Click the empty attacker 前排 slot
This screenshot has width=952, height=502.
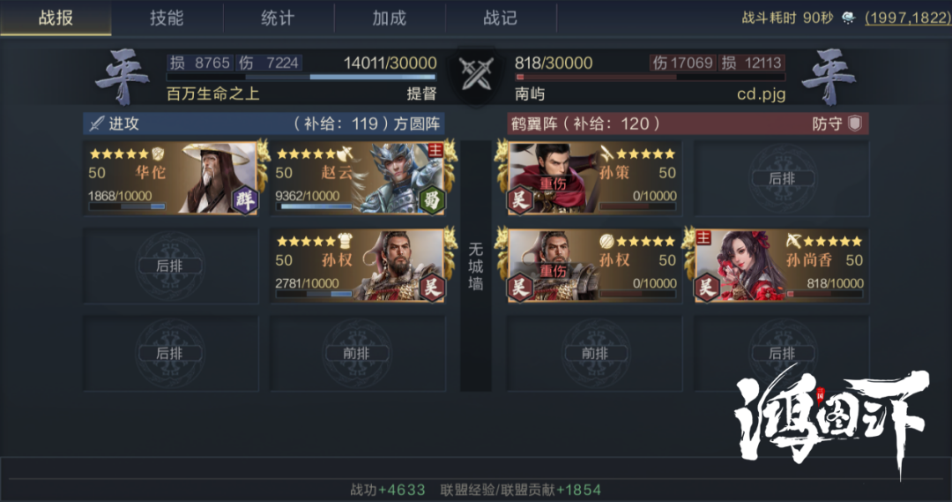[x=357, y=353]
